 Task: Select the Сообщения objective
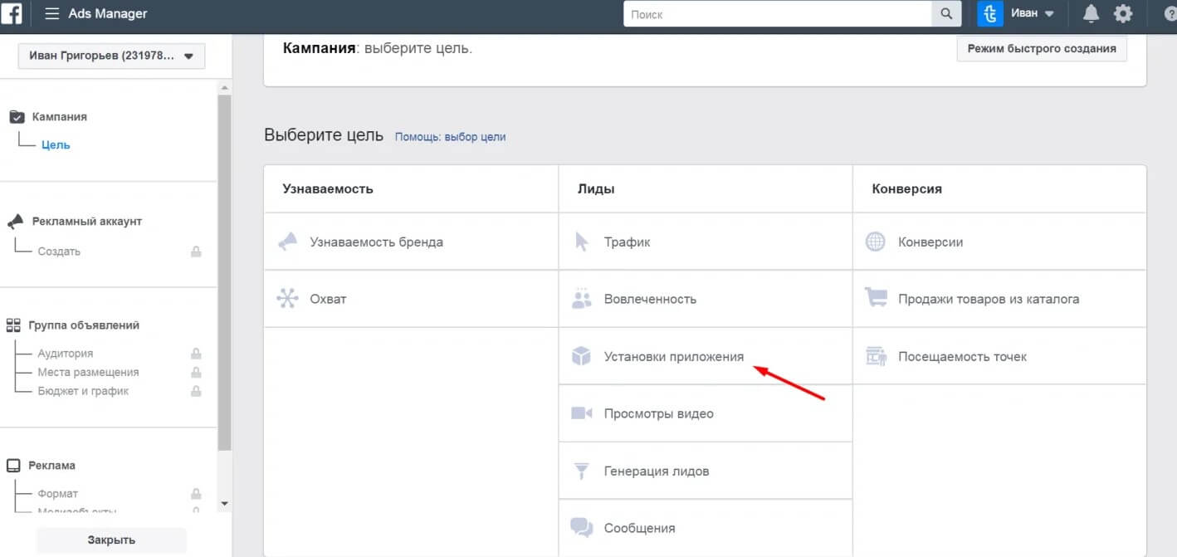click(x=706, y=528)
